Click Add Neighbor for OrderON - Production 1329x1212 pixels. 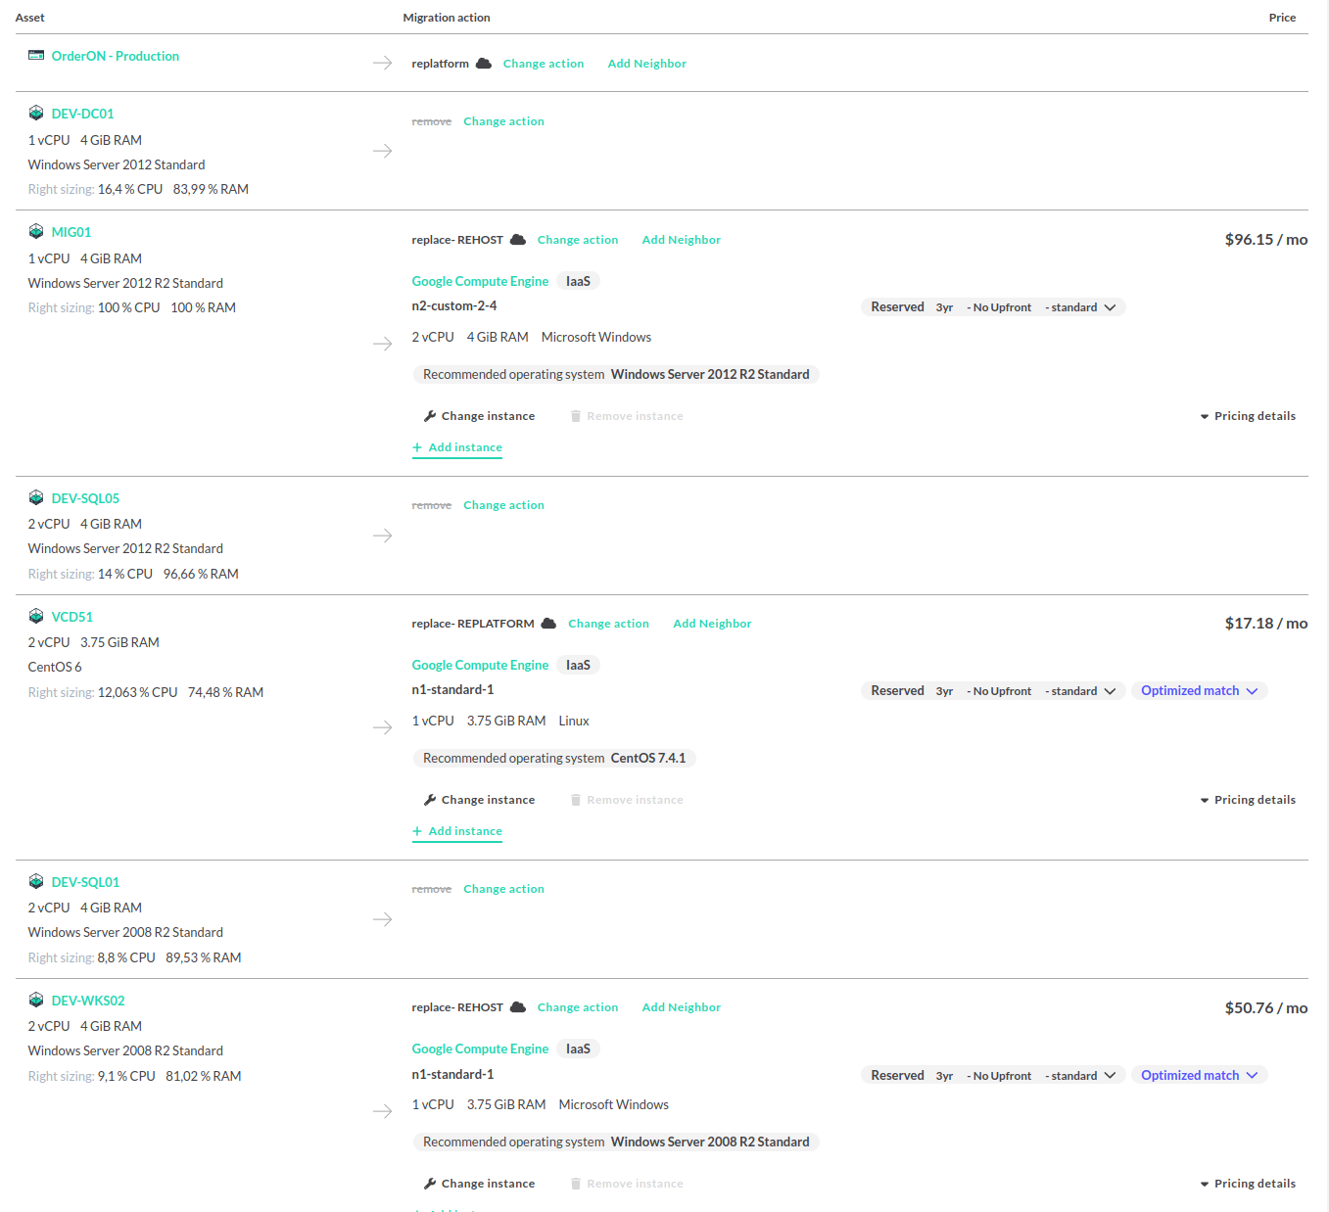(647, 64)
